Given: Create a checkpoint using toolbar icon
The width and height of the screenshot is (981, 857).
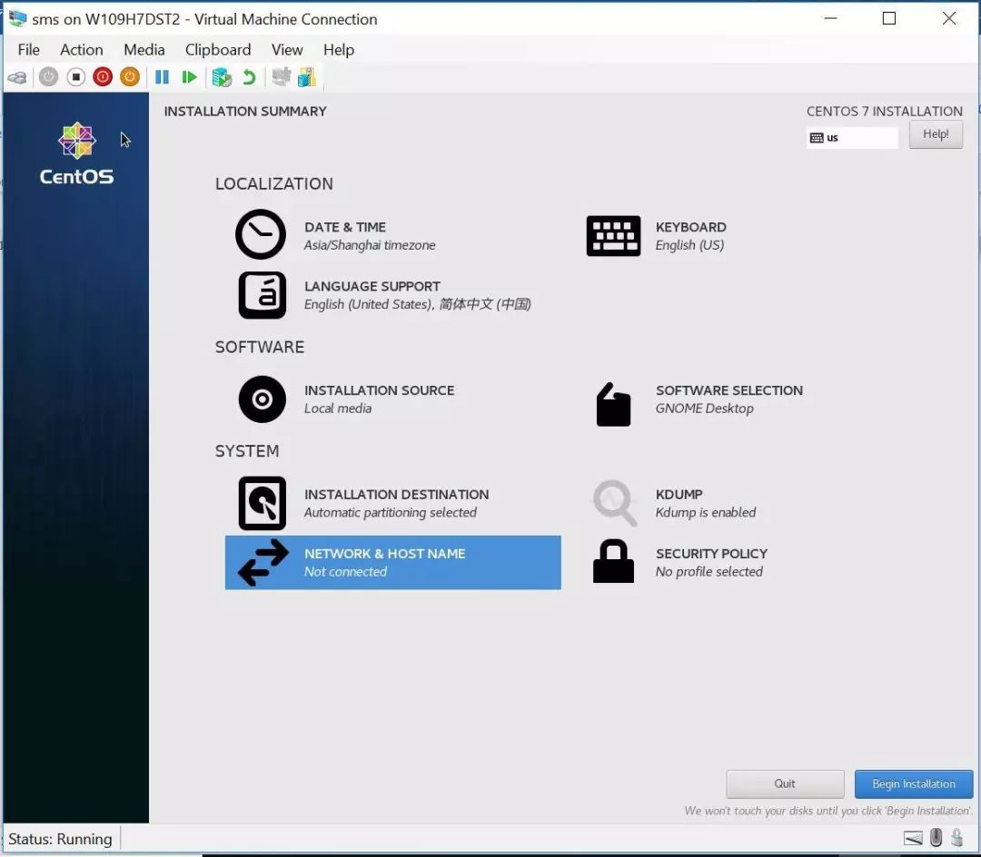Looking at the screenshot, I should pos(222,77).
